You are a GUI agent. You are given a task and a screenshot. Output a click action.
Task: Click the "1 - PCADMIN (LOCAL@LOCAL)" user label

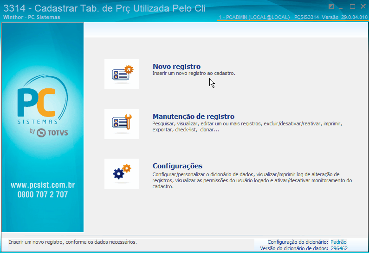coord(254,18)
